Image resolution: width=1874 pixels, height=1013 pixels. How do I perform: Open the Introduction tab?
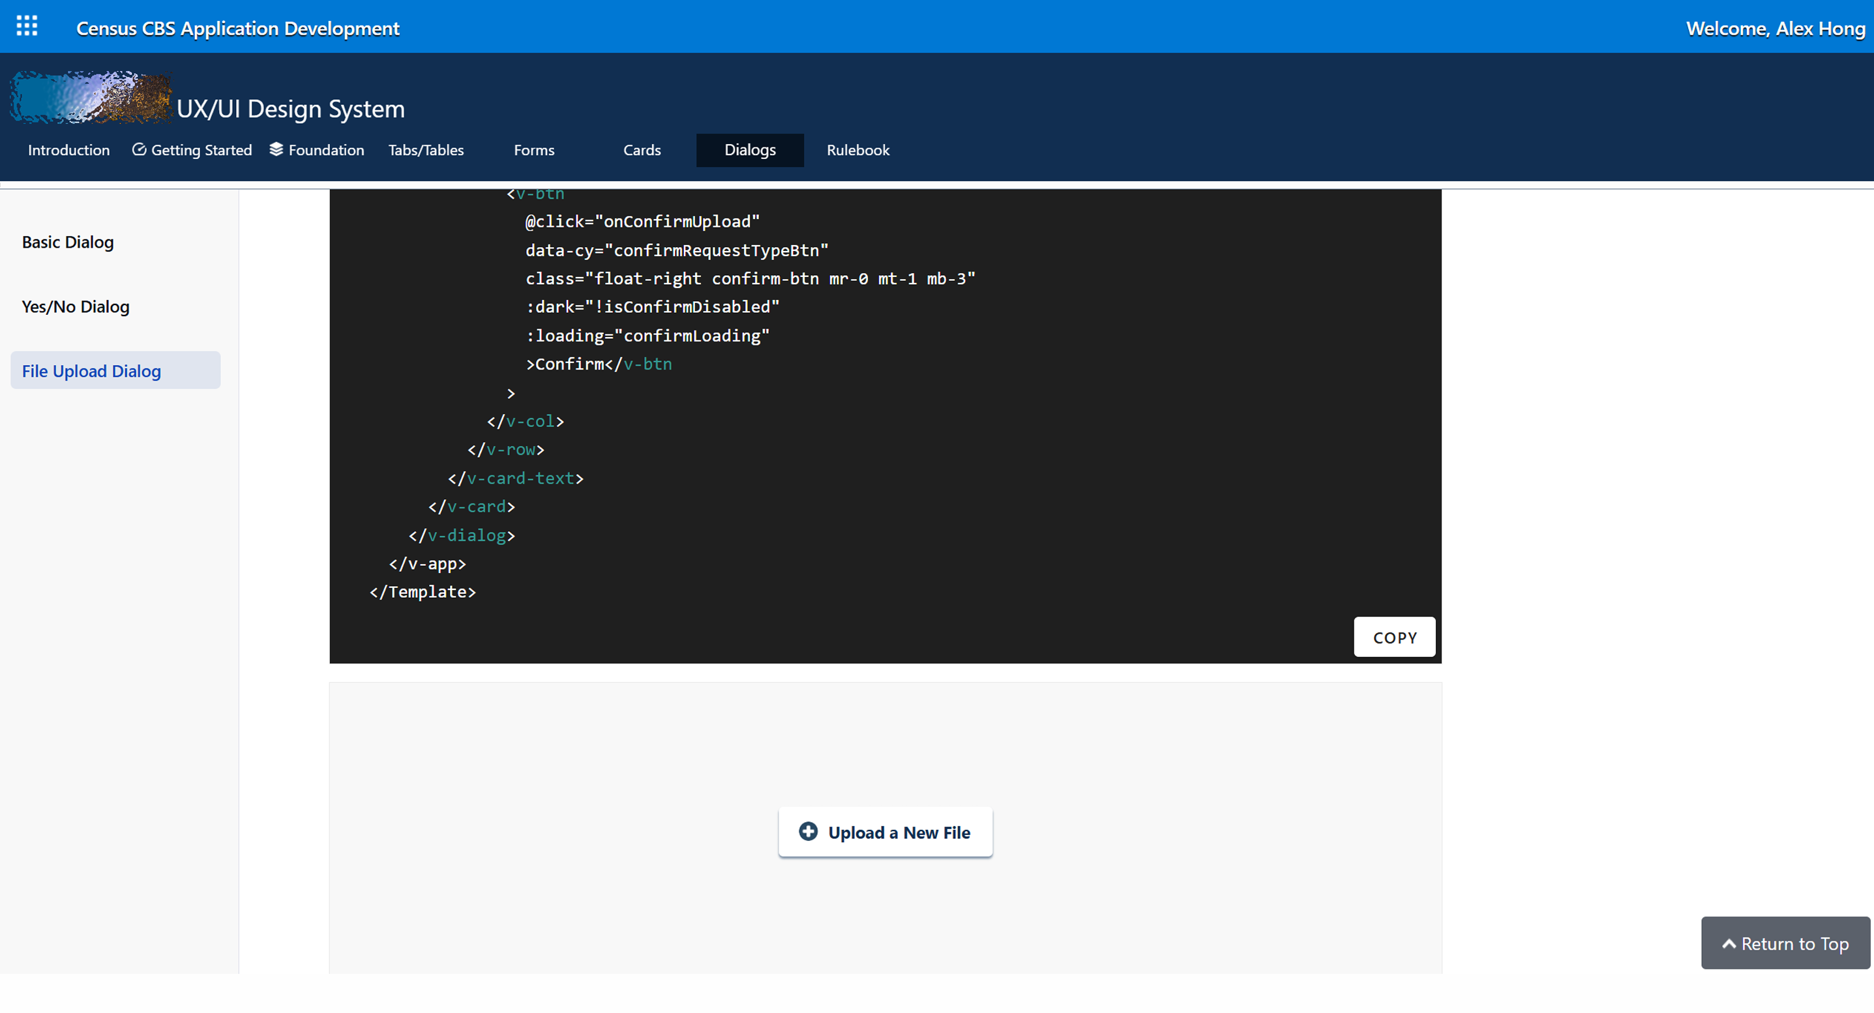[68, 150]
